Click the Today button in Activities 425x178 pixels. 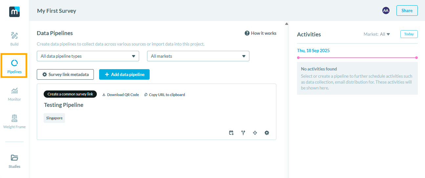[409, 34]
